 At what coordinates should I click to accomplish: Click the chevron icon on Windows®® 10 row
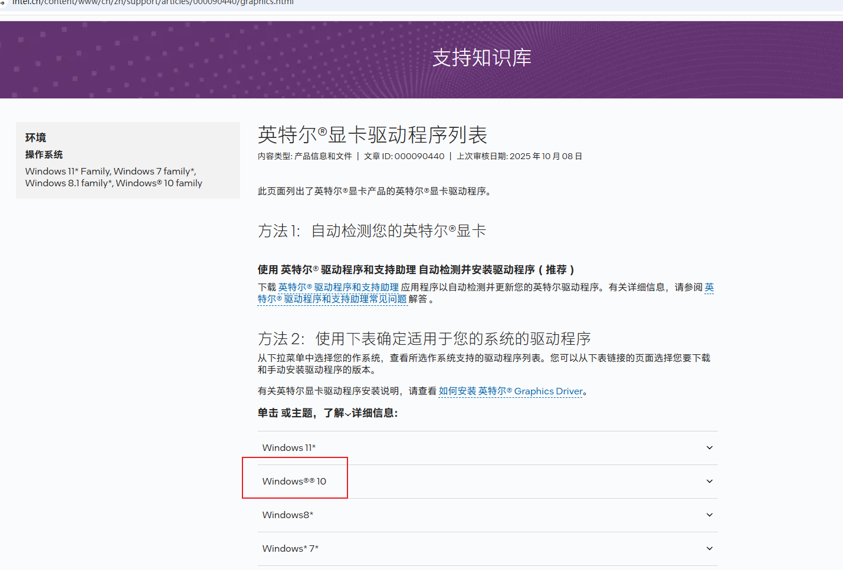[x=709, y=481]
